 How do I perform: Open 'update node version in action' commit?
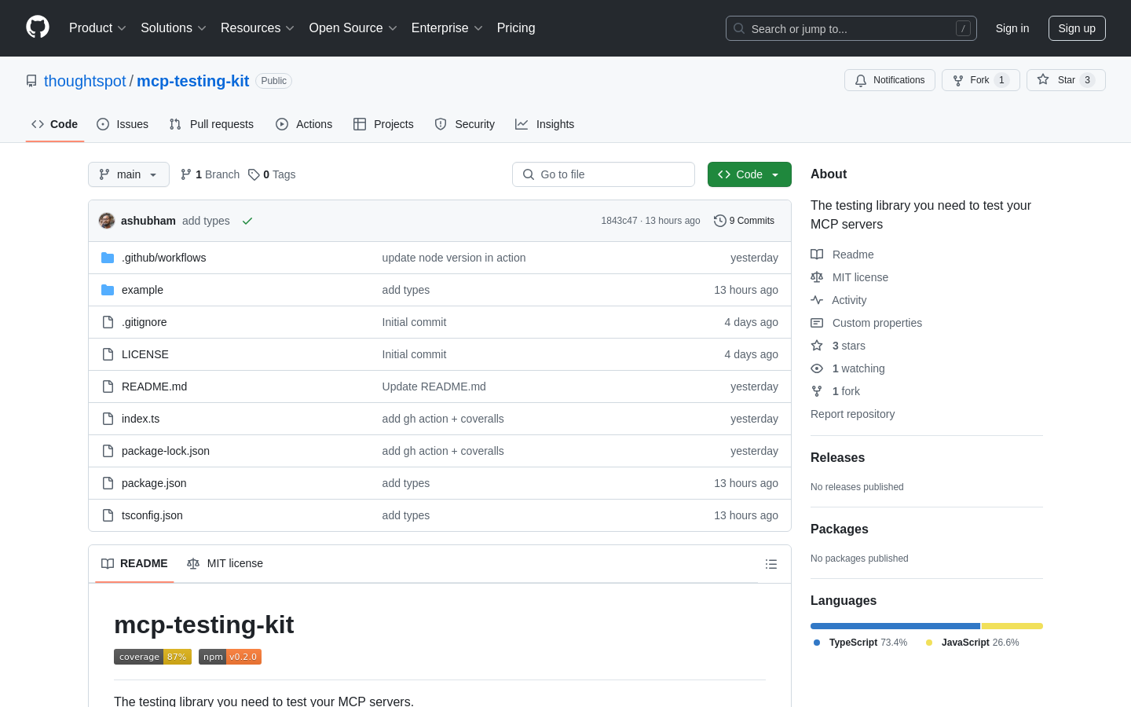pos(454,258)
